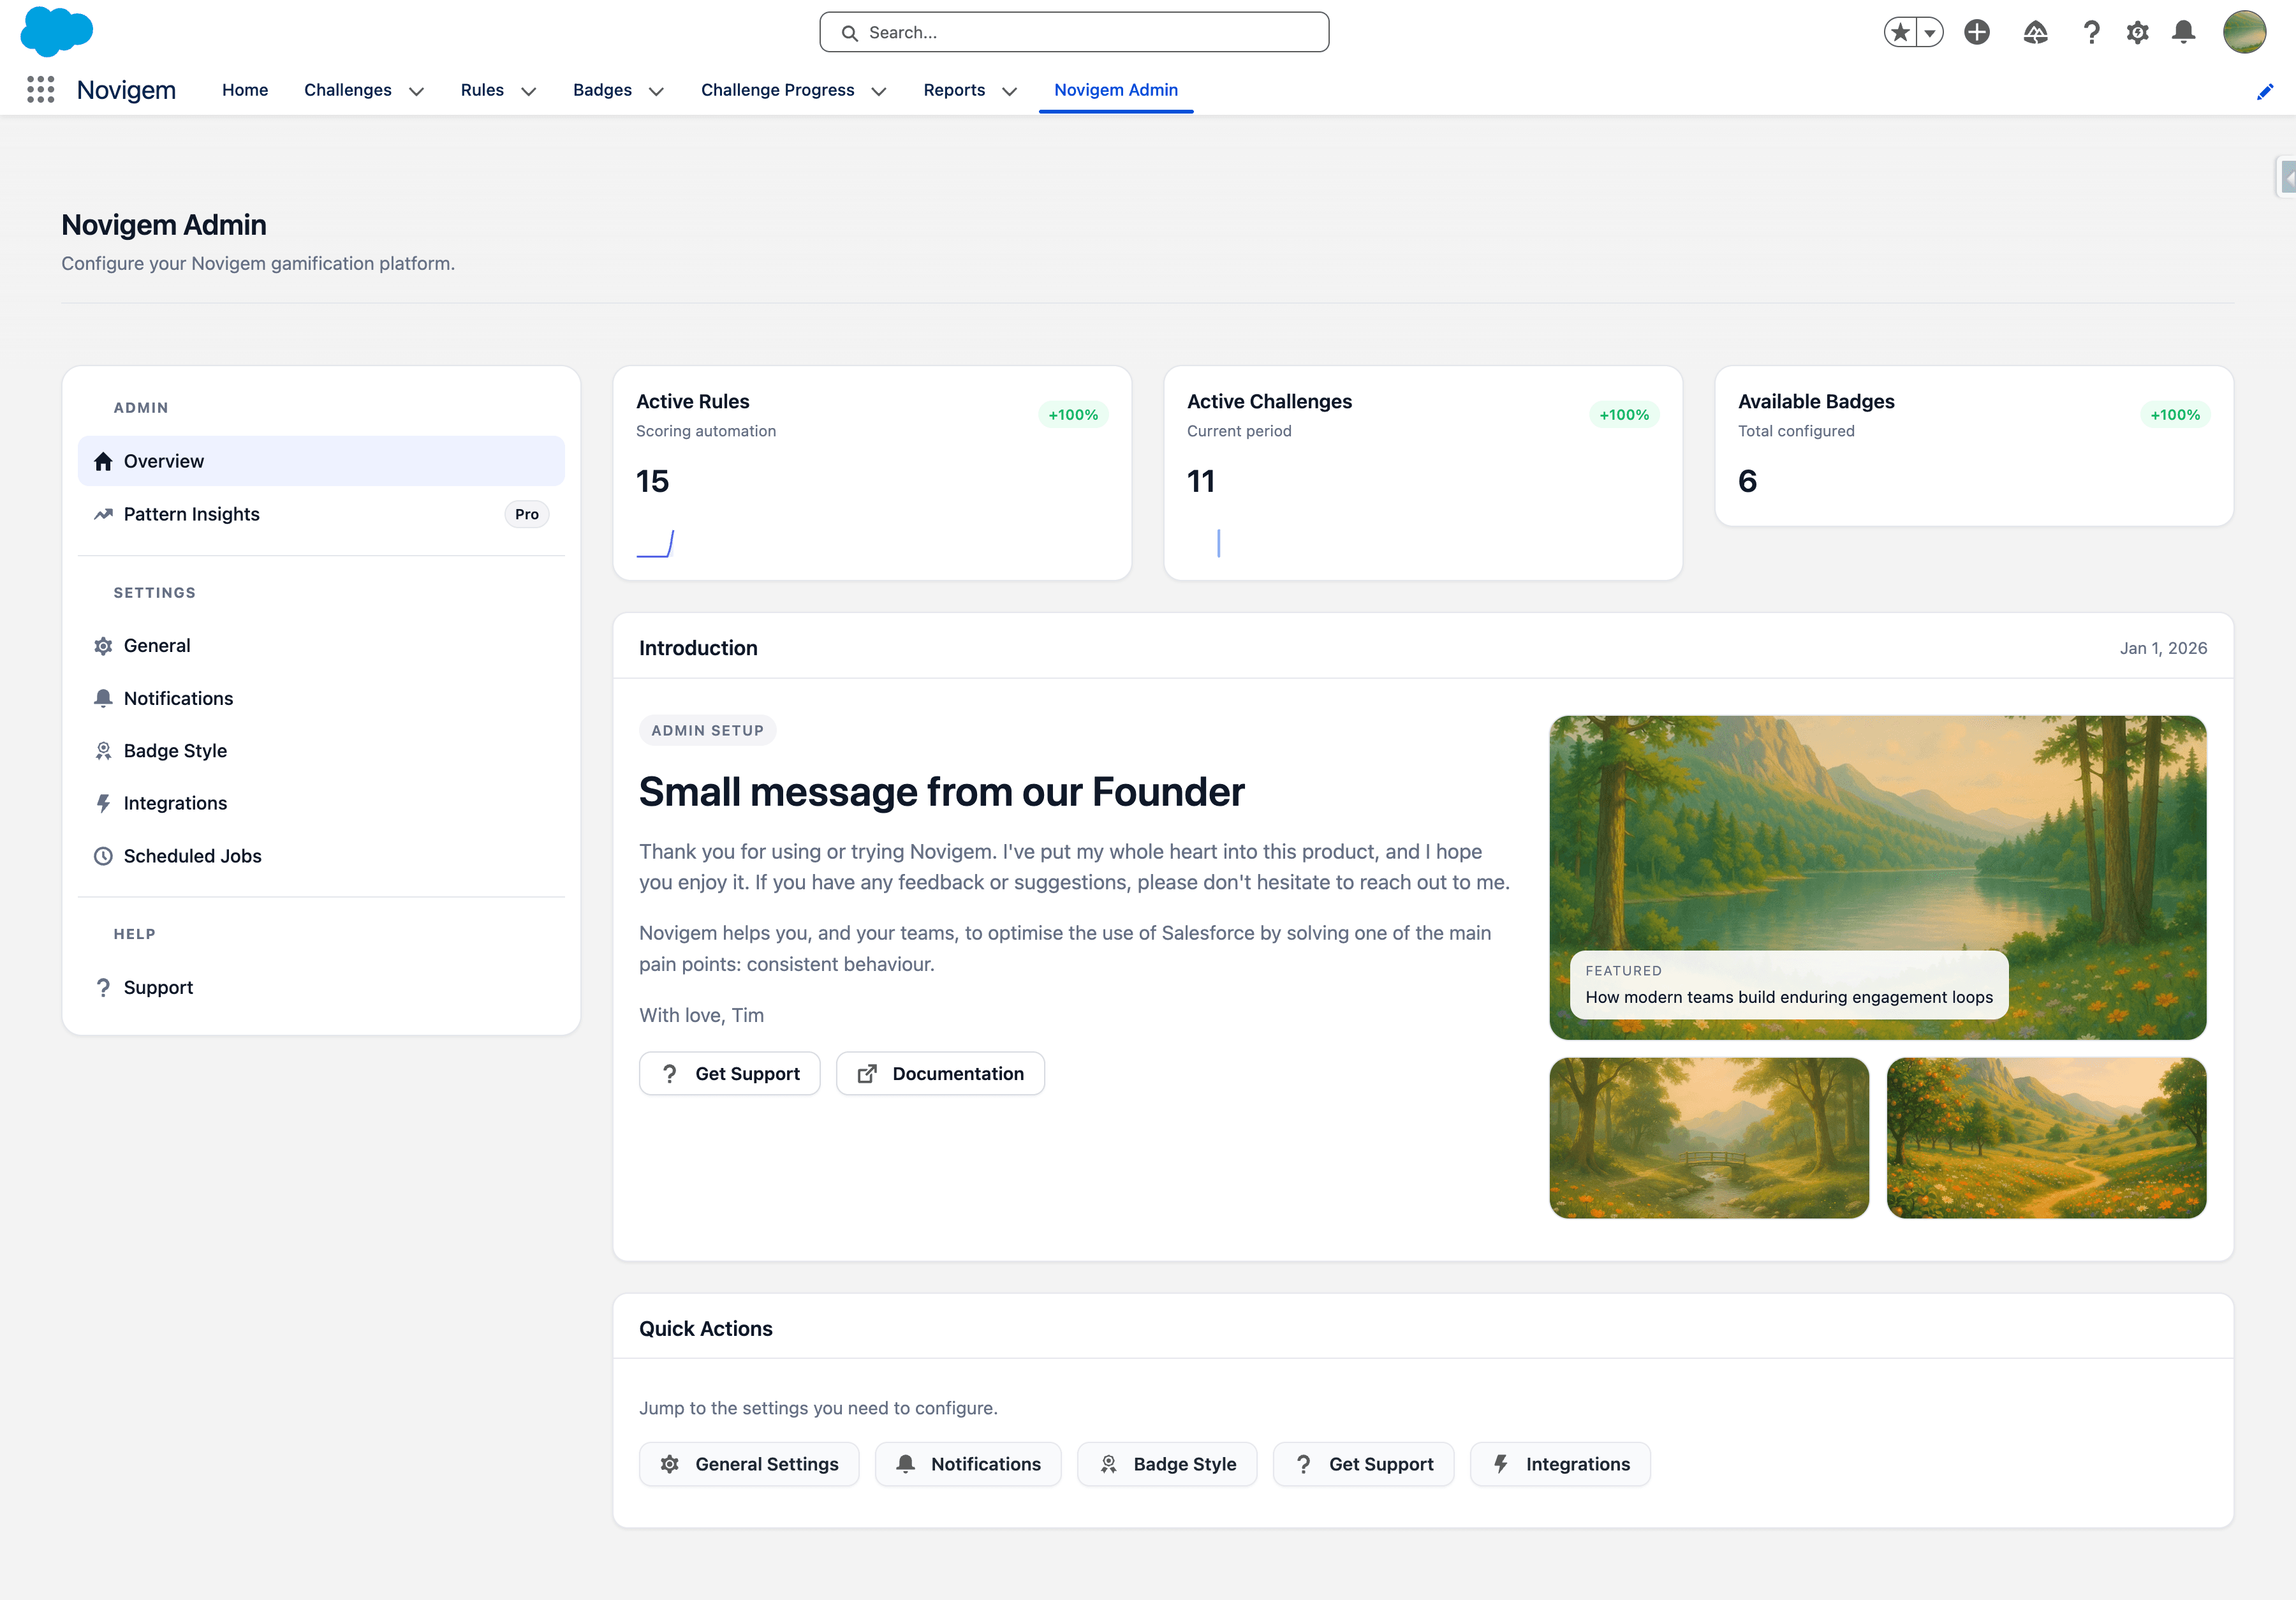Image resolution: width=2296 pixels, height=1600 pixels.
Task: Click the Documentation button
Action: (940, 1073)
